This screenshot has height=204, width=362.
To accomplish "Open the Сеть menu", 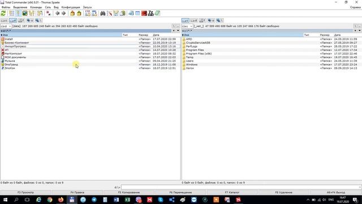I will [48, 7].
